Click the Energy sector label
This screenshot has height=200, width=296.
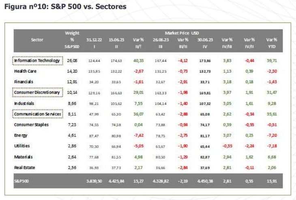(21, 135)
